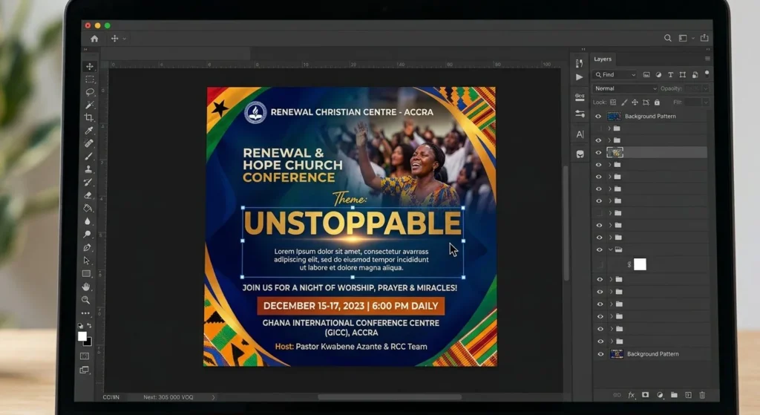Select the Healing Brush tool
The image size is (760, 415).
click(89, 143)
